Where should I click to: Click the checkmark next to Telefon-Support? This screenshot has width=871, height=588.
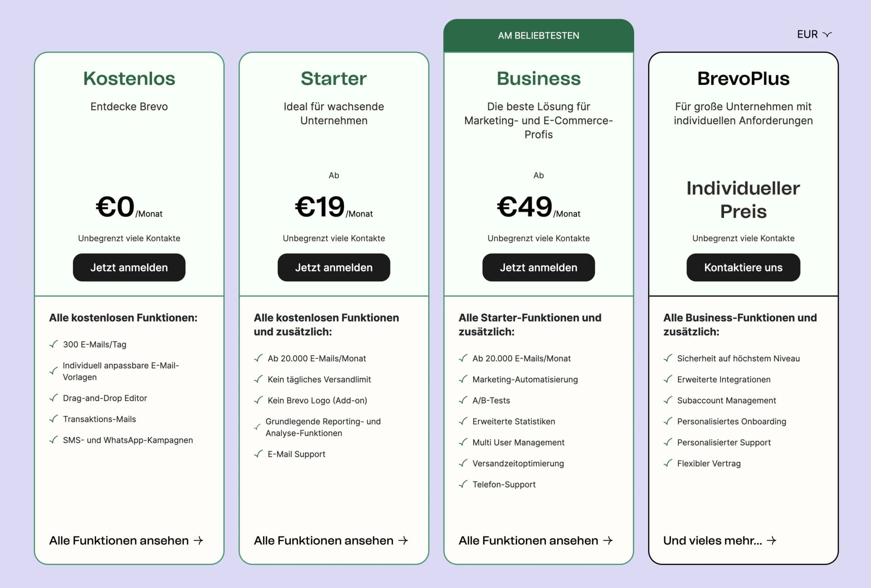pyautogui.click(x=463, y=484)
